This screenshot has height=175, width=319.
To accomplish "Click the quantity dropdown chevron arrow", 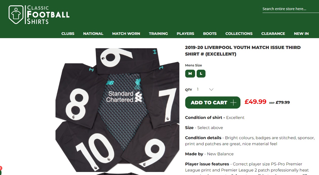I will (211, 89).
